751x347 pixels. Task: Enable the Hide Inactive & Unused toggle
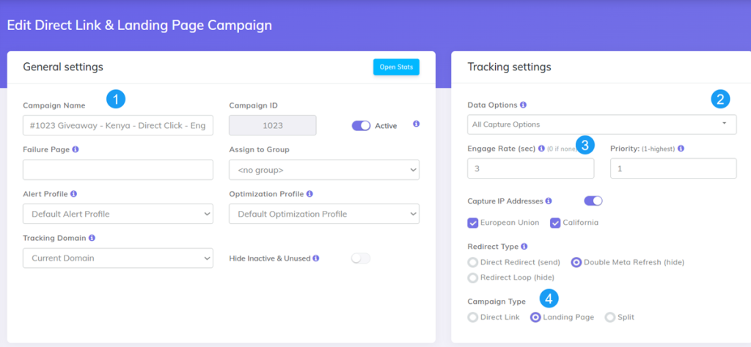361,258
